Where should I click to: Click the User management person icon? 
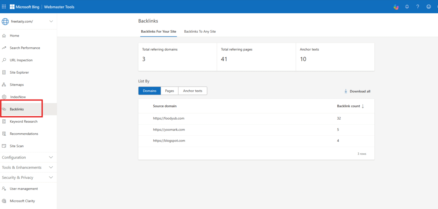4,189
